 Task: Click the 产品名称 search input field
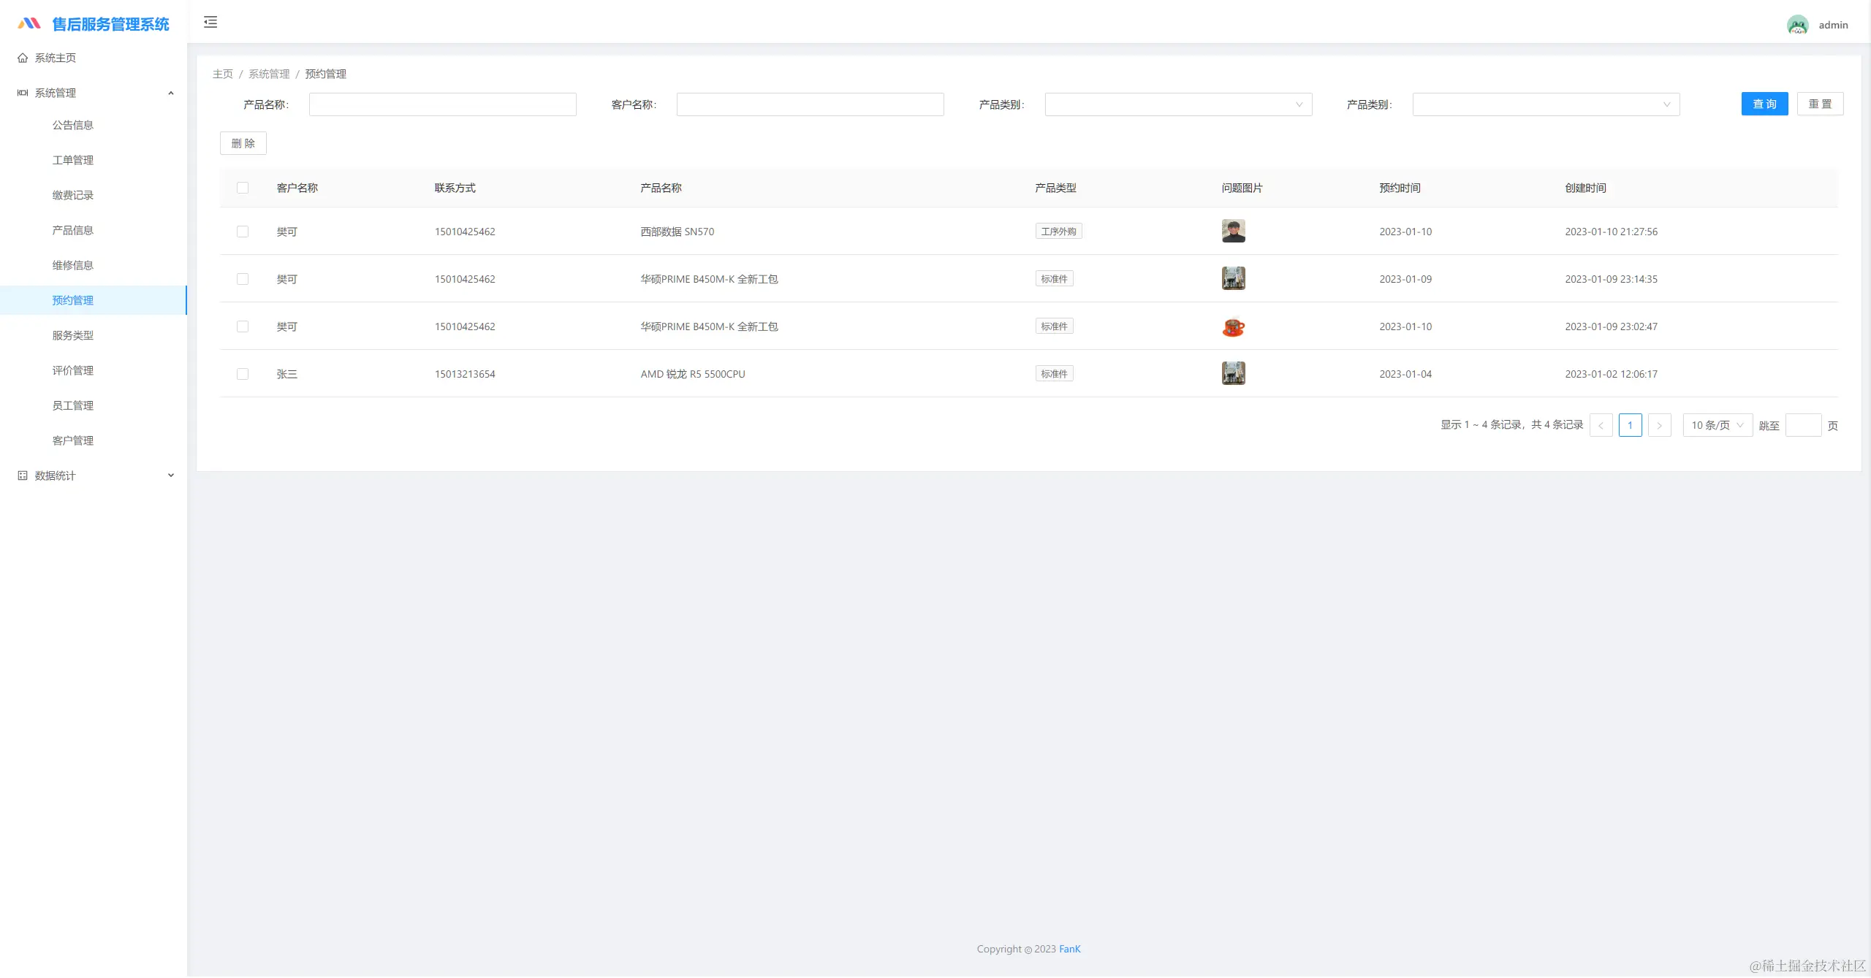[442, 104]
